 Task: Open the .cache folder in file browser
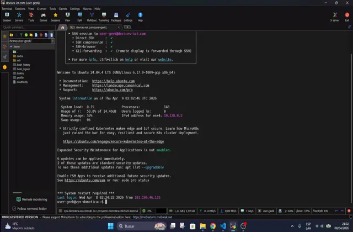point(19,56)
